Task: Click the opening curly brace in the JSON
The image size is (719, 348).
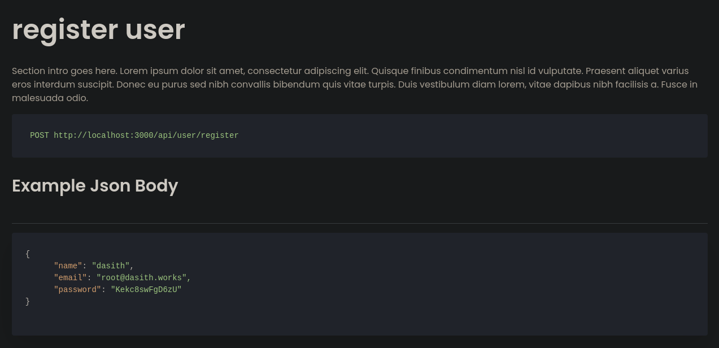Action: click(x=28, y=254)
